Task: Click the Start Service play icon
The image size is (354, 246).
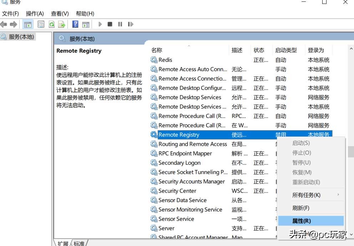Action: 100,24
